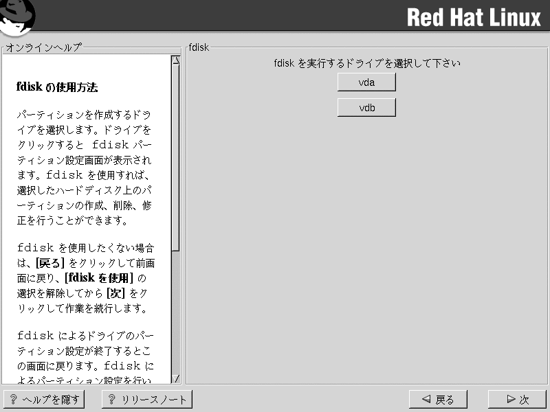
Task: Proceed with the 次 button
Action: click(x=517, y=400)
